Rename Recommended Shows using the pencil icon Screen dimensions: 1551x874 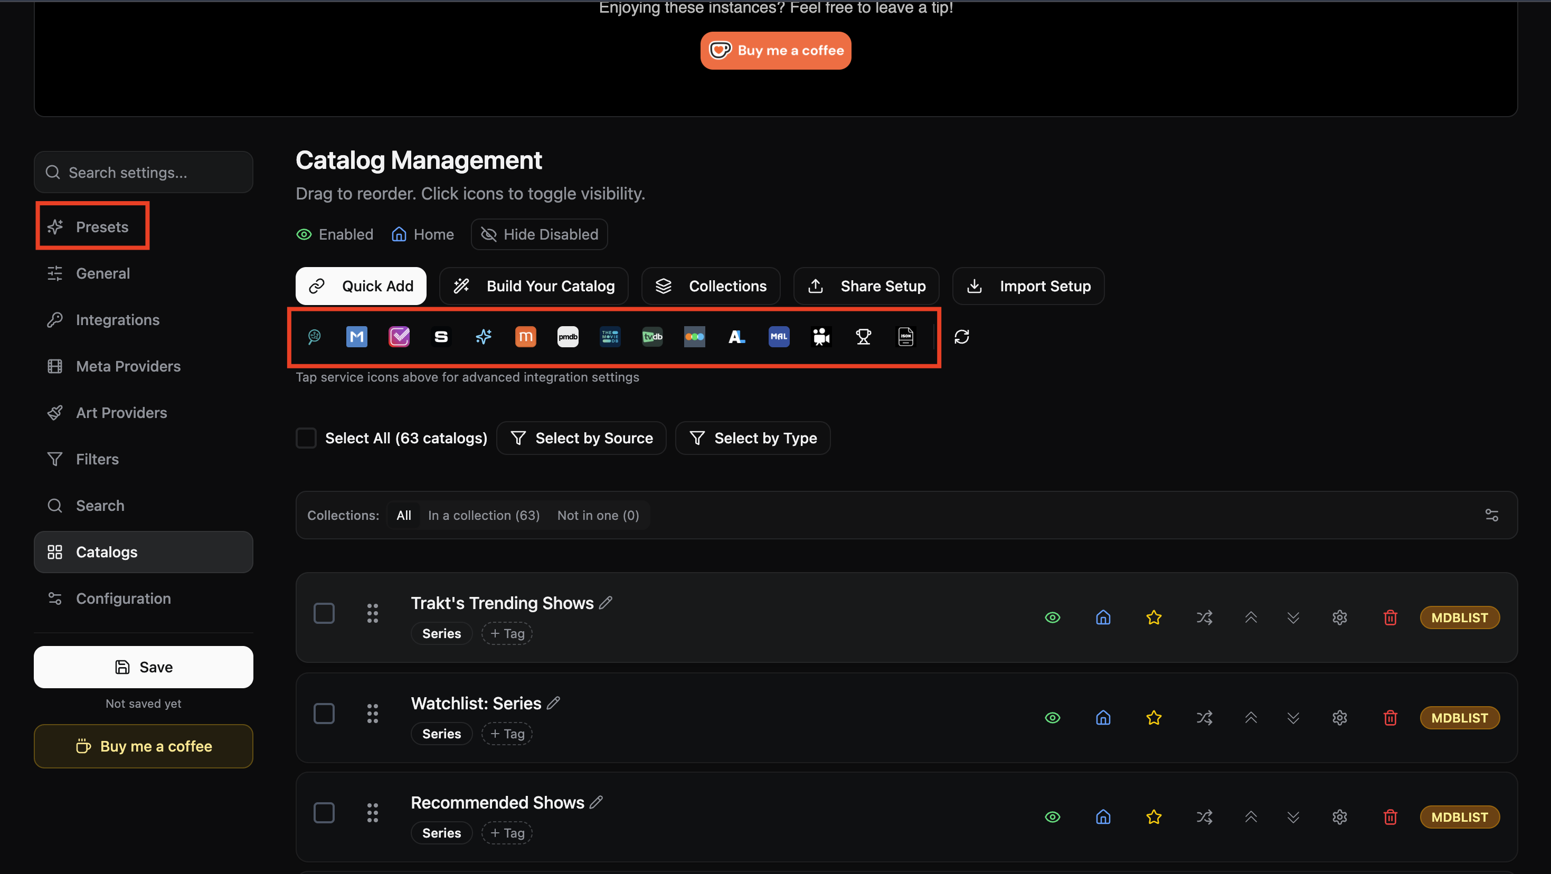(x=596, y=802)
